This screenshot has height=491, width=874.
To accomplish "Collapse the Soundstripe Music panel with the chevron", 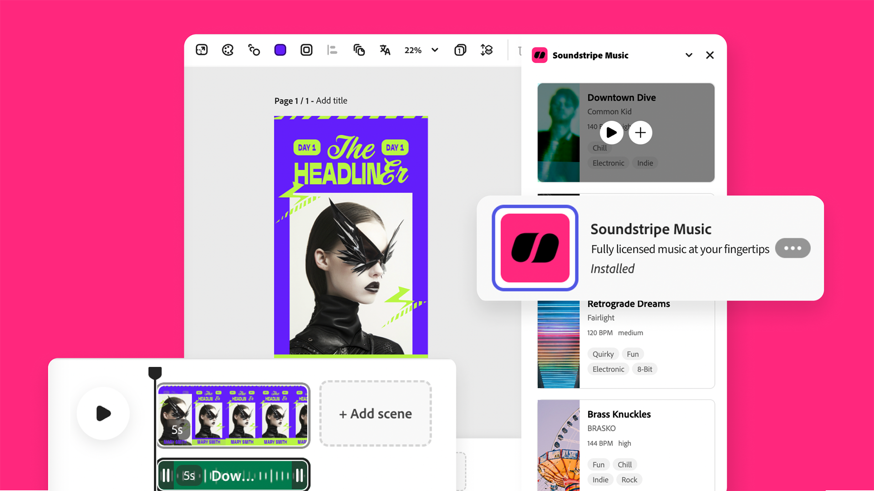I will [689, 55].
